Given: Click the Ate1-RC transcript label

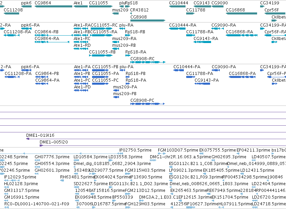Looking at the screenshot, I should (82, 39).
